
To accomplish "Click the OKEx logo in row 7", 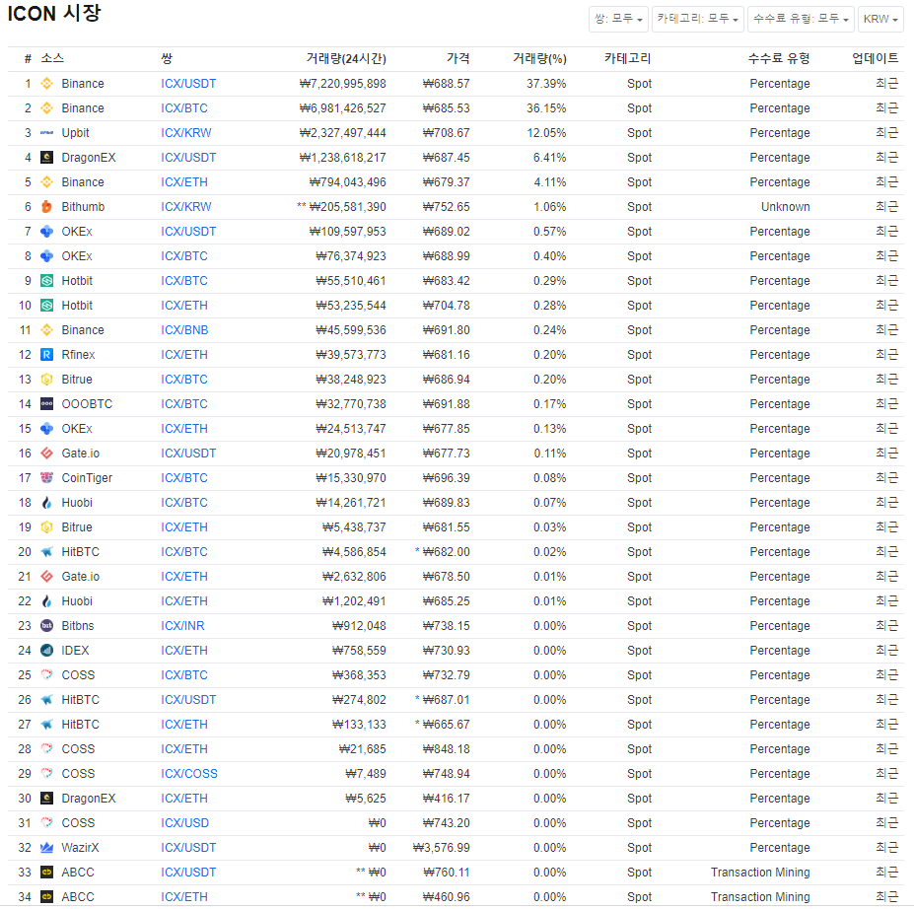I will (46, 232).
